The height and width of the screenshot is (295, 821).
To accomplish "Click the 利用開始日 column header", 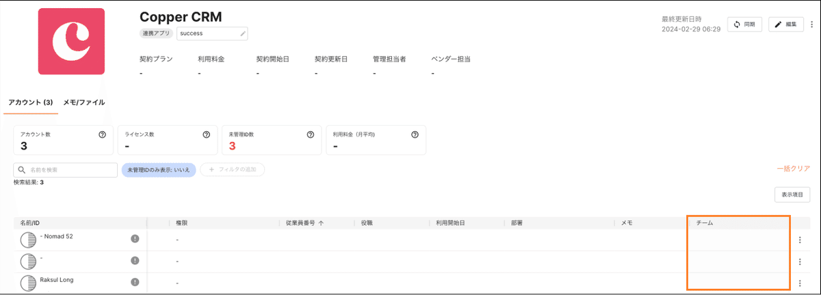I will tap(450, 223).
